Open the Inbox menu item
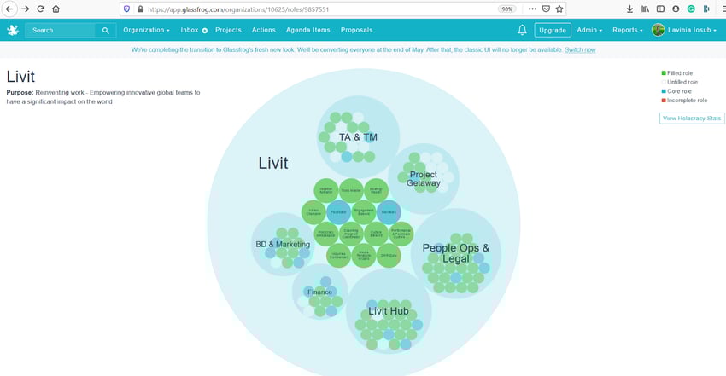726x376 pixels. (190, 30)
